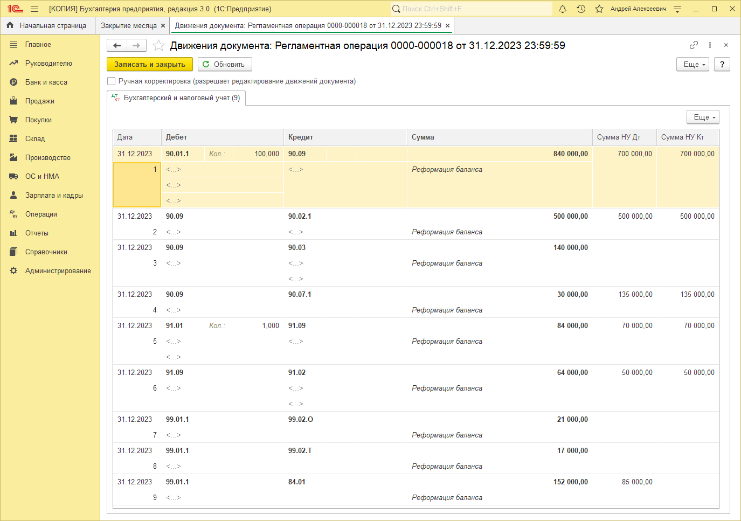
Task: Open the vertical dots form menu
Action: coord(710,45)
